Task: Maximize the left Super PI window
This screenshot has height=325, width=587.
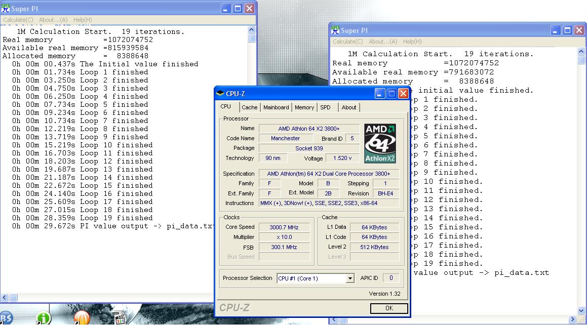Action: [x=238, y=9]
